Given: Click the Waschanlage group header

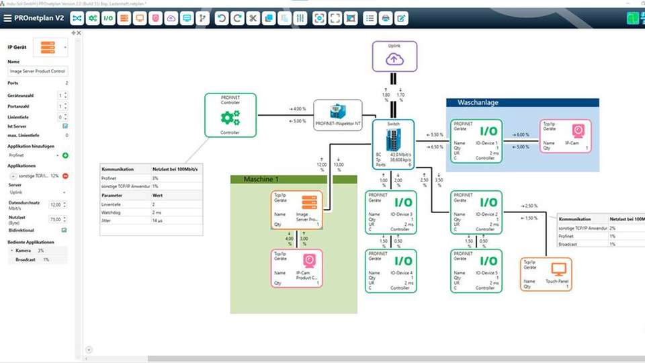Looking at the screenshot, I should tap(523, 102).
